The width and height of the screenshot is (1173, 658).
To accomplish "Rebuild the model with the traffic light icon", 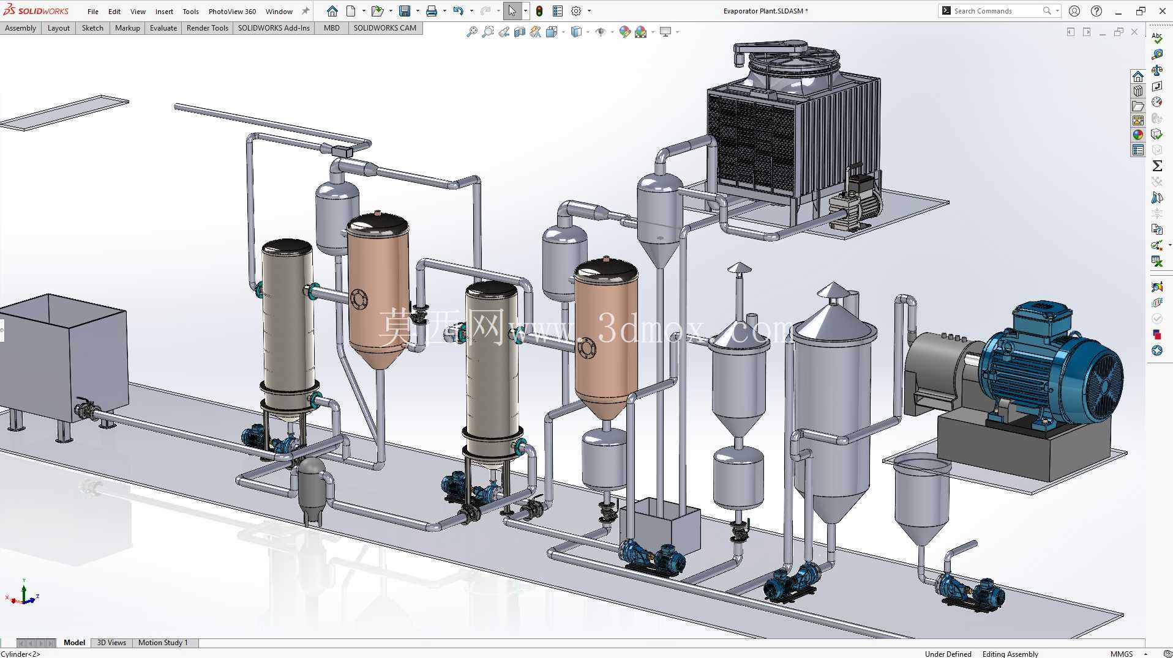I will coord(539,11).
